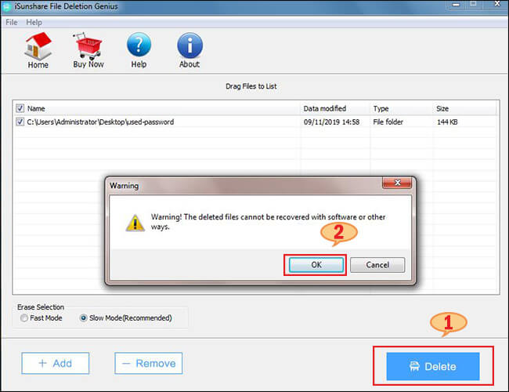Maximize the File Deletion Genius window
The image size is (509, 392).
[473, 5]
